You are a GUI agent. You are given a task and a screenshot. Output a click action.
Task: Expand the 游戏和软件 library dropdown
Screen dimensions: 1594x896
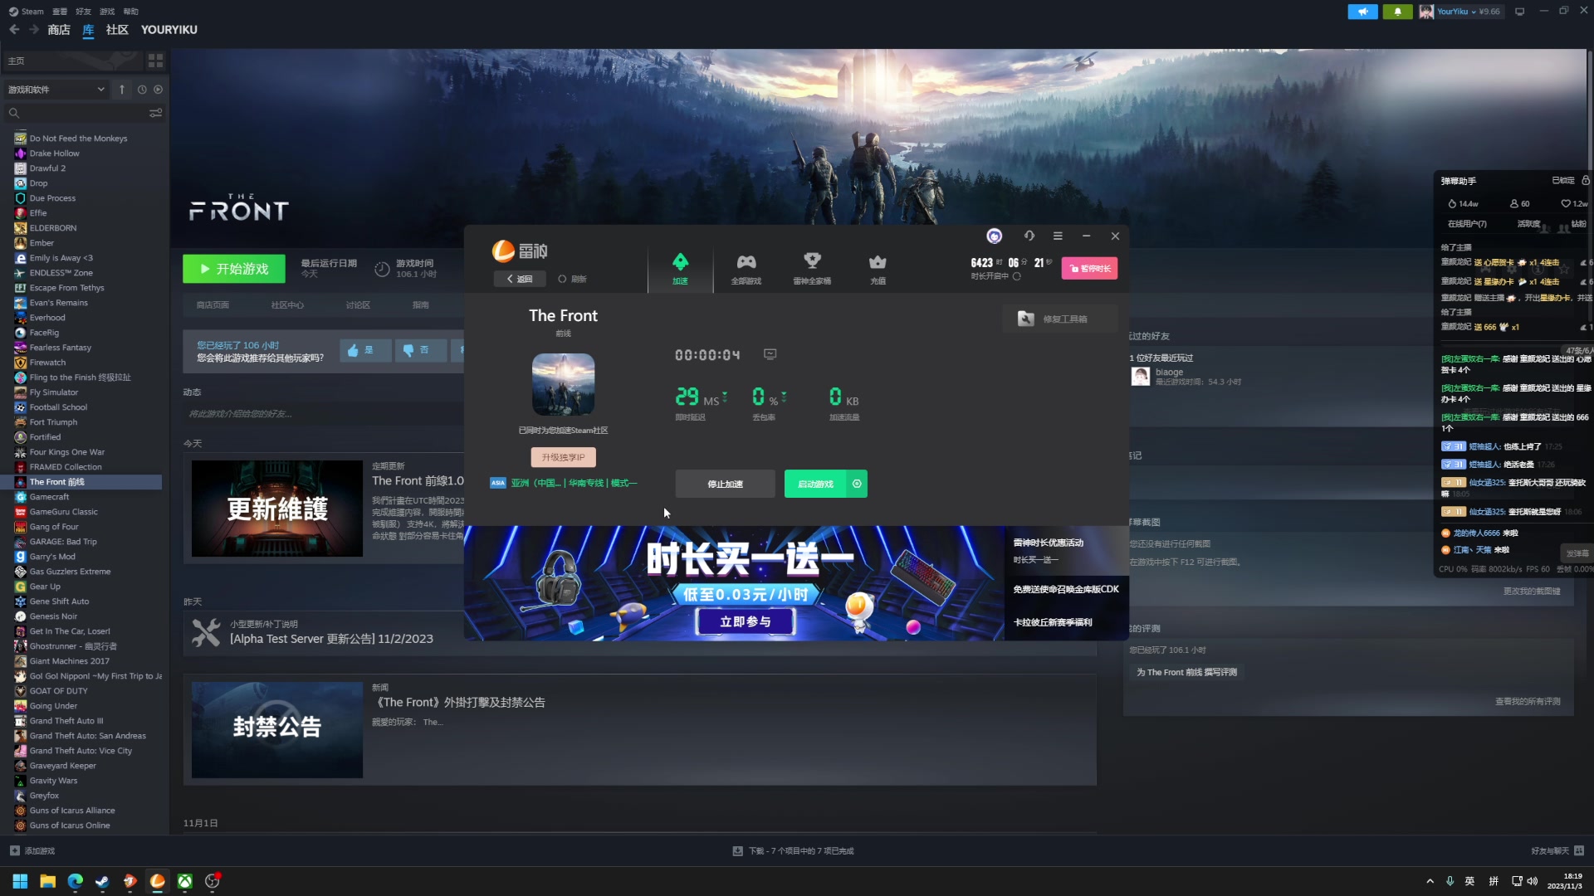[x=56, y=90]
